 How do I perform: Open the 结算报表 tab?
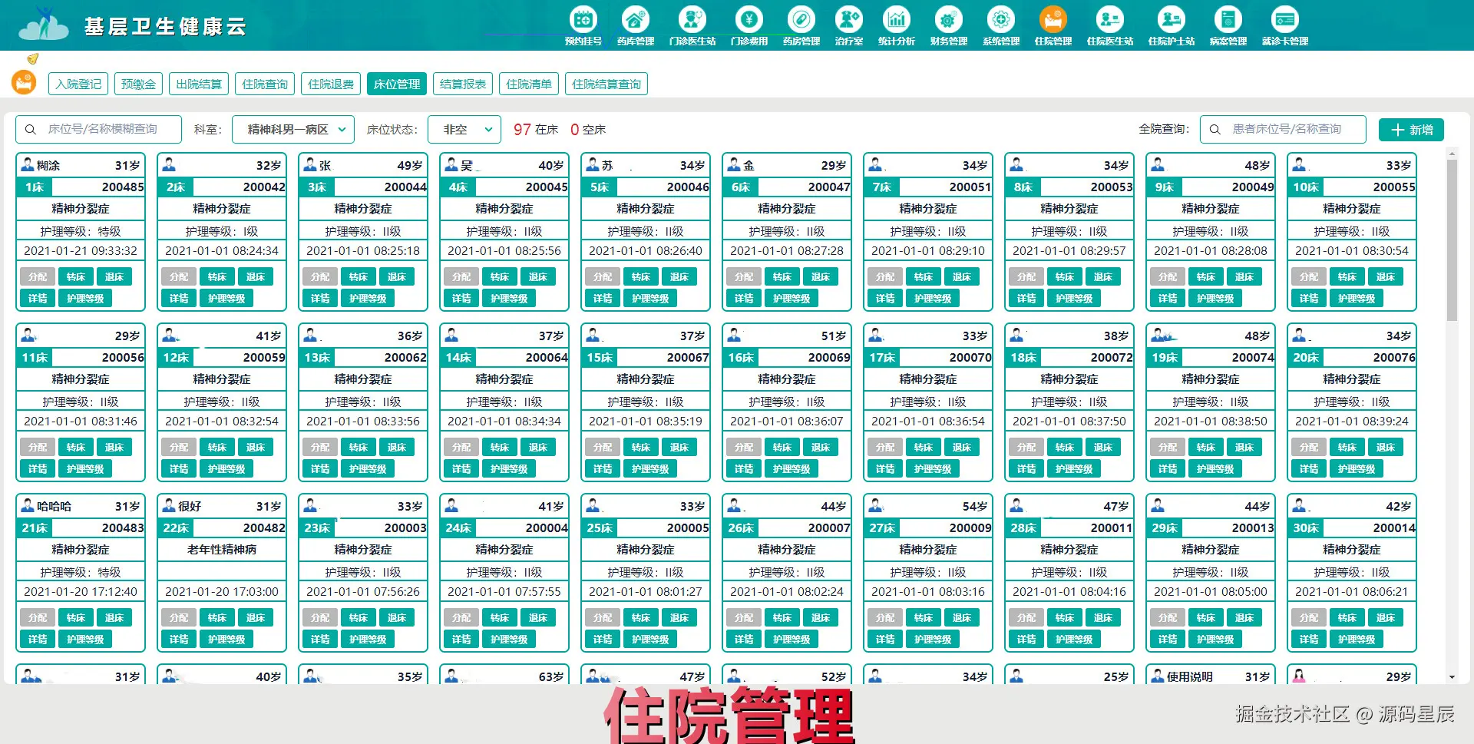tap(463, 84)
